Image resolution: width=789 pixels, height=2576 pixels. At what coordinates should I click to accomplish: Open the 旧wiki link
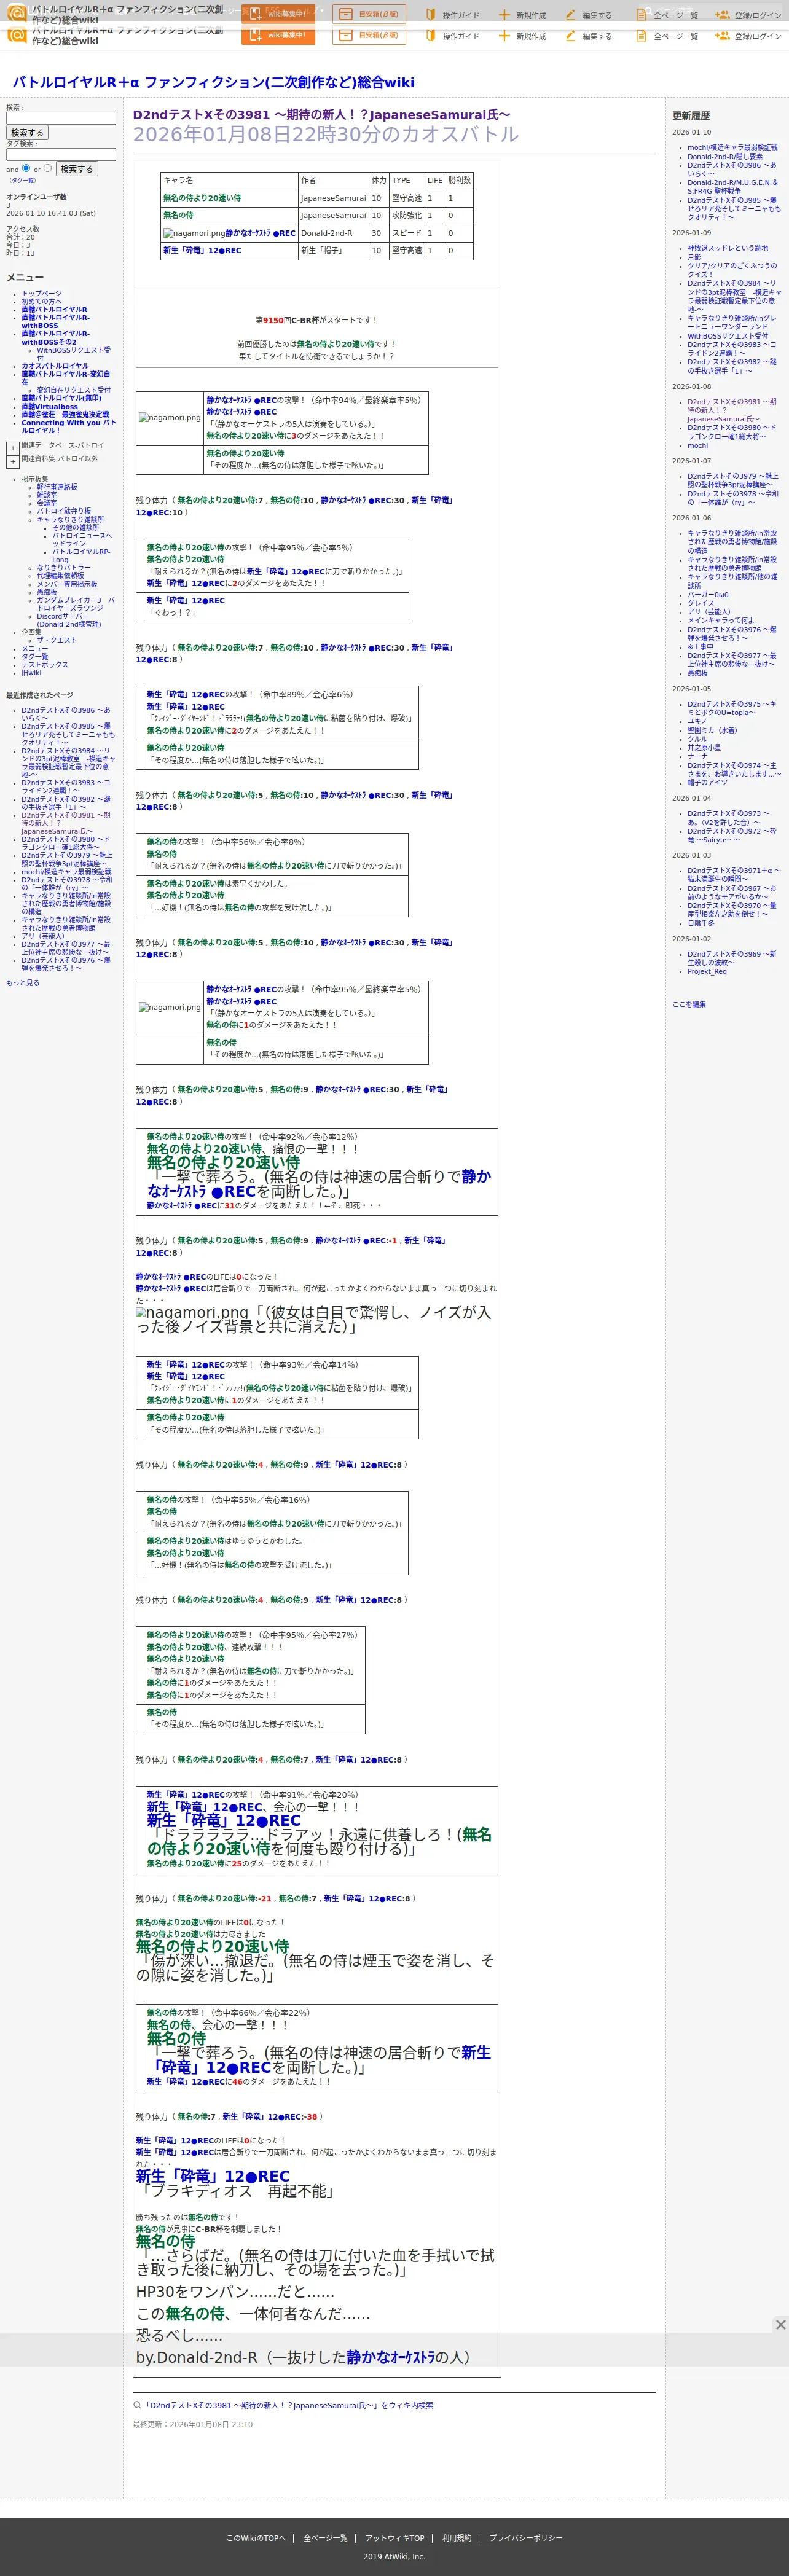[x=32, y=673]
